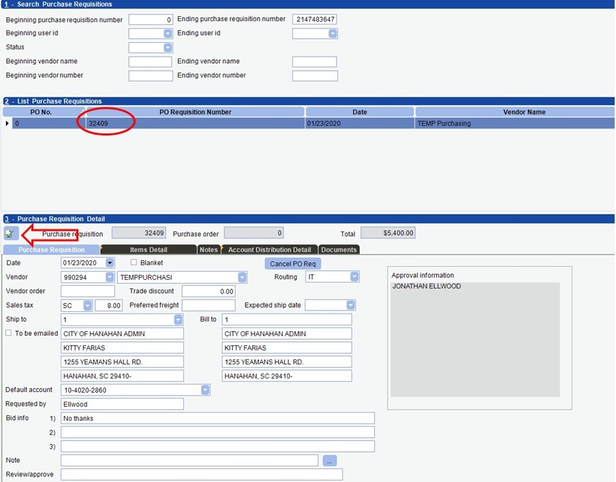
Task: Click the Note text field
Action: (x=189, y=460)
